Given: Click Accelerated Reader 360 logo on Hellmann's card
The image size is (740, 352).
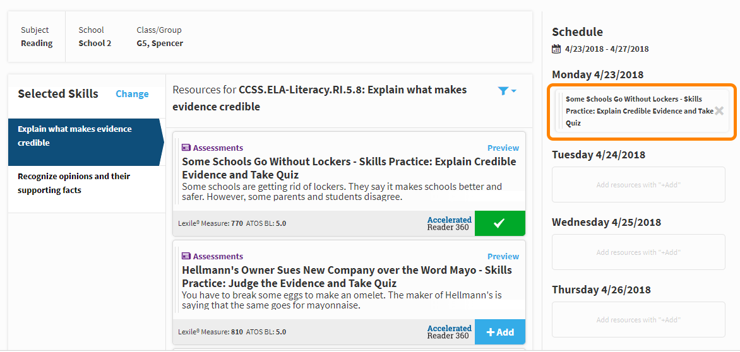Looking at the screenshot, I should tap(449, 332).
